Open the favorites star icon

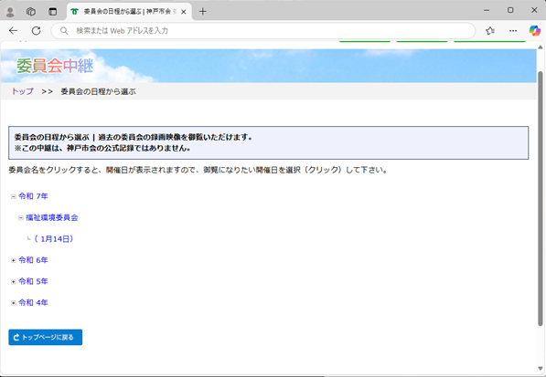tap(490, 30)
